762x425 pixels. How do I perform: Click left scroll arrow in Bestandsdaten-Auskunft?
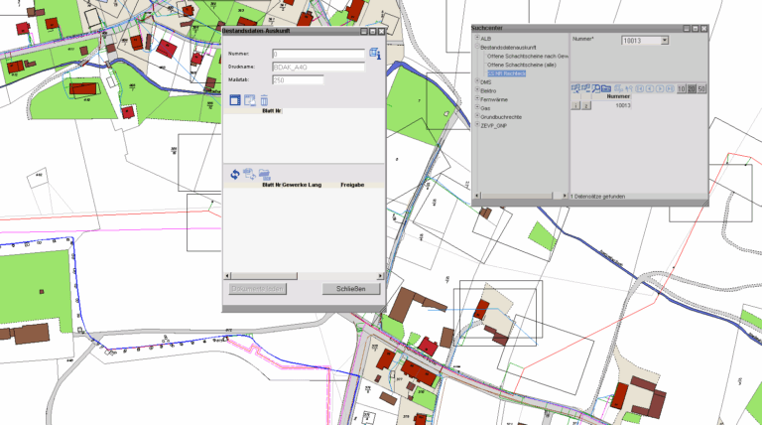click(x=227, y=276)
